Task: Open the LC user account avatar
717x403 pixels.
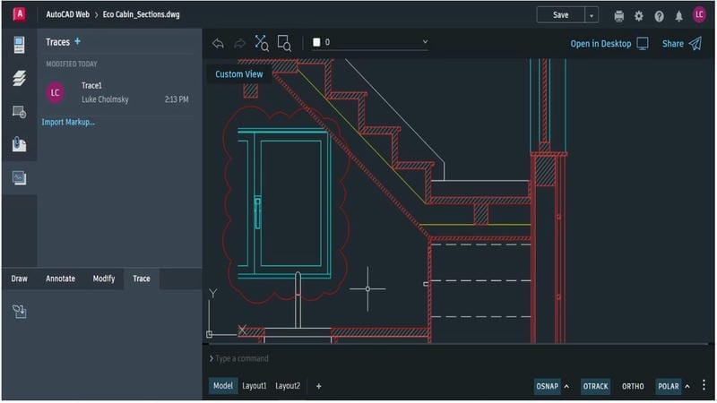Action: click(699, 14)
